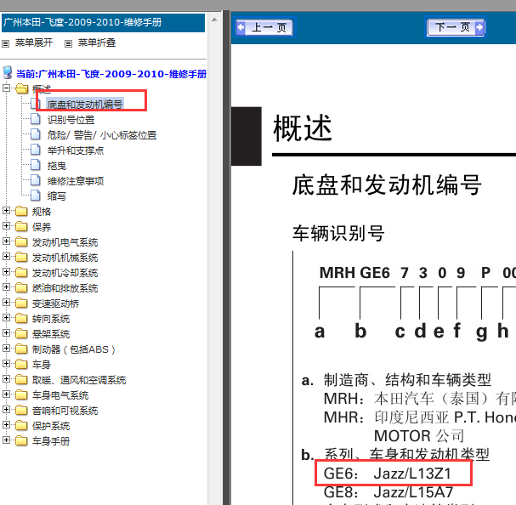The height and width of the screenshot is (505, 516).
Task: Click the 转向系统 folder icon
Action: [22, 318]
